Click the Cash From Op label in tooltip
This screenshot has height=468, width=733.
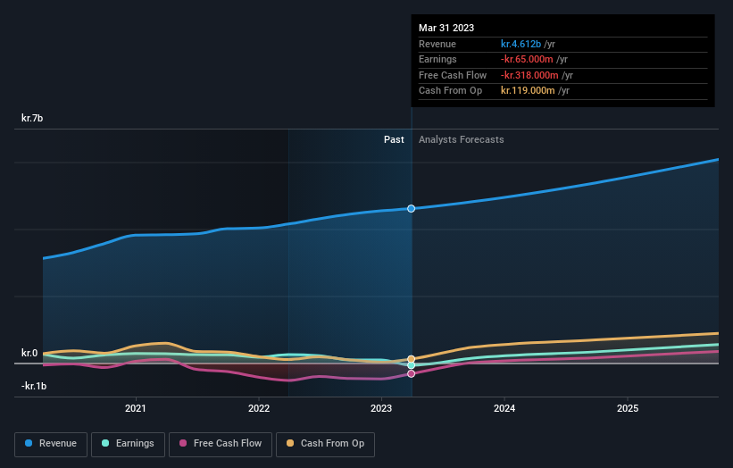point(450,91)
